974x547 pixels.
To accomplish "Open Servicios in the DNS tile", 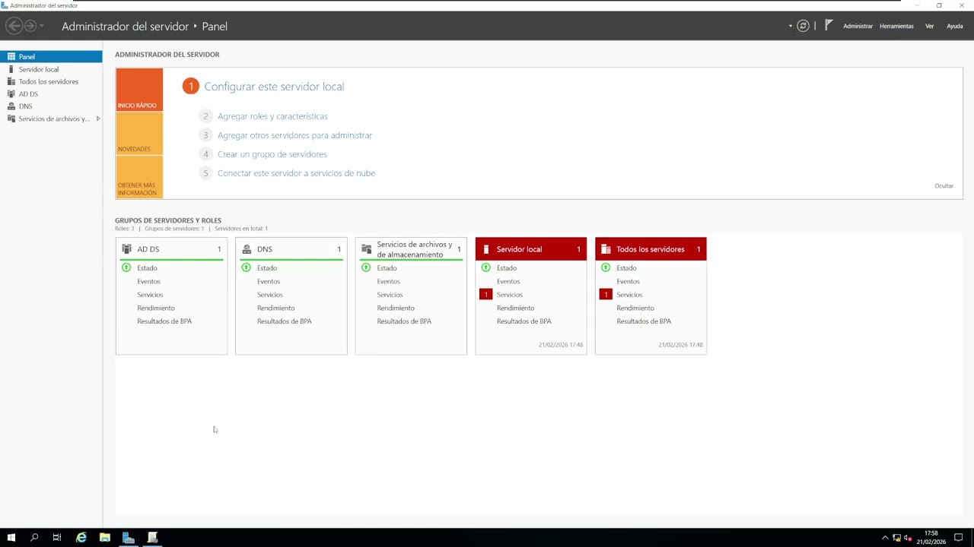I will pos(269,295).
